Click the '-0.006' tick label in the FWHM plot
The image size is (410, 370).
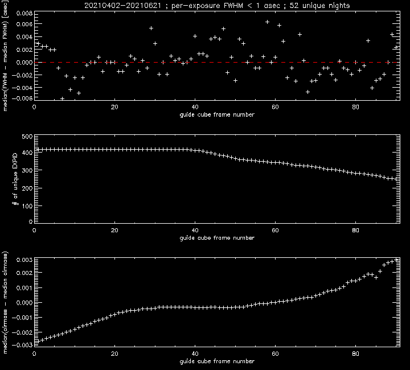coord(23,98)
